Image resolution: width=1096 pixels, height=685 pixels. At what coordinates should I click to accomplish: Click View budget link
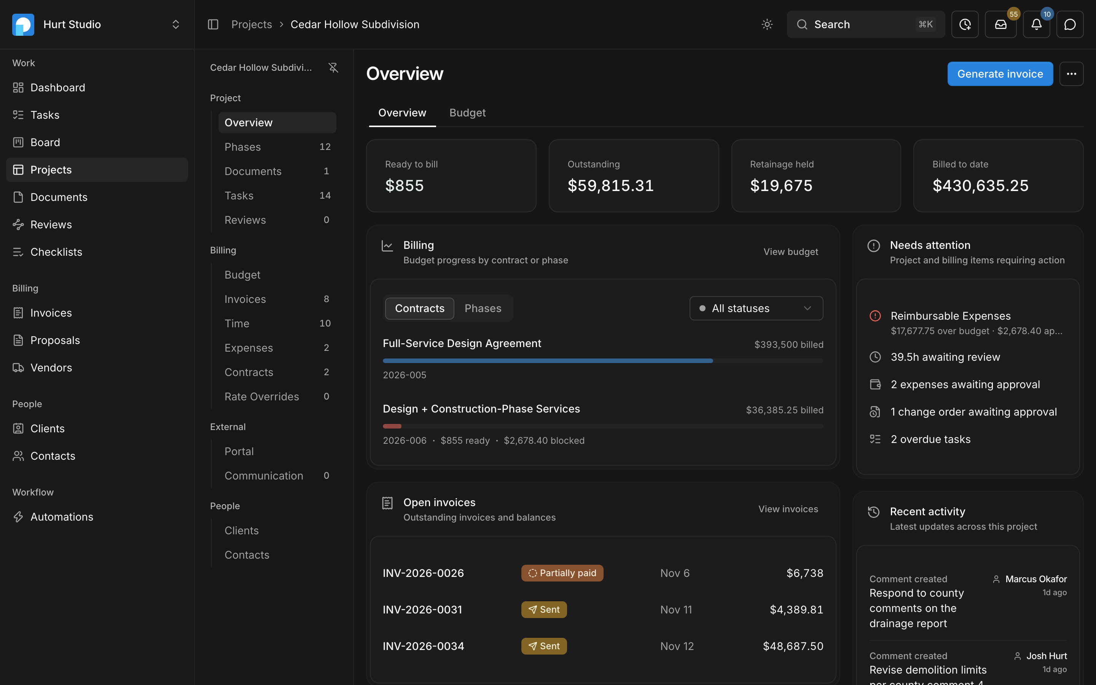click(x=790, y=252)
